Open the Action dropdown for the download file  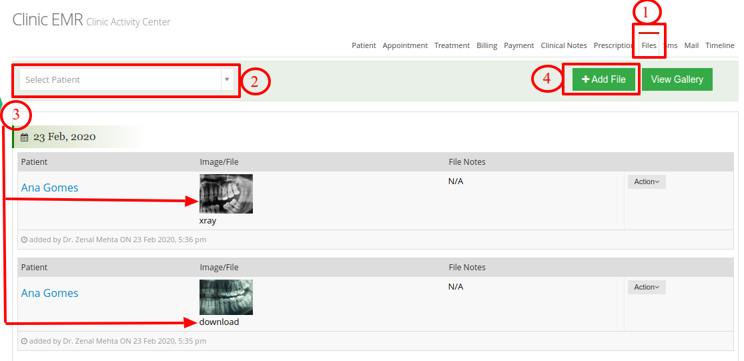(647, 287)
